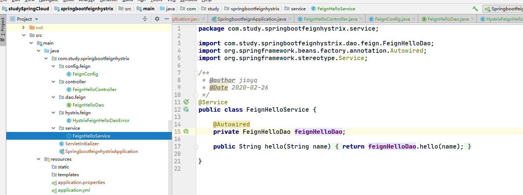Select the templates folder
Image resolution: width=523 pixels, height=195 pixels.
[68, 175]
